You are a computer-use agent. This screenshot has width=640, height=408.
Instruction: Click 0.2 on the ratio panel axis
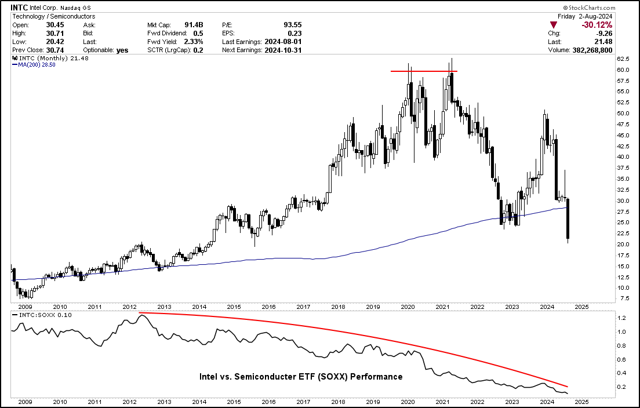621,387
